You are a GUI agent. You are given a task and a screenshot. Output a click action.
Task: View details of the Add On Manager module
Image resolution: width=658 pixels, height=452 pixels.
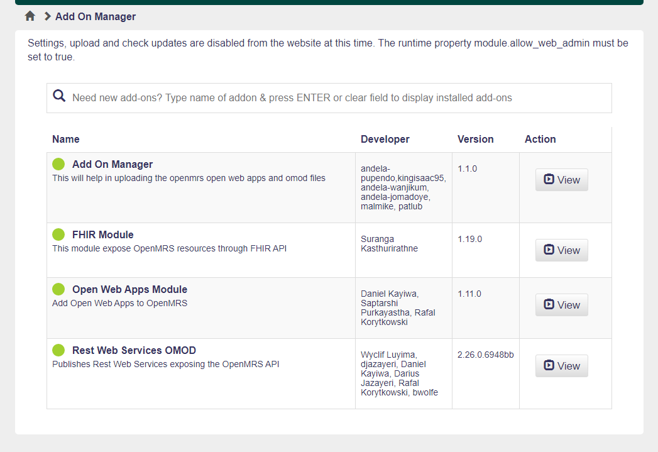point(561,180)
